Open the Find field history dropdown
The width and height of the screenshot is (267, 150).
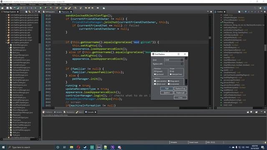(x=182, y=60)
